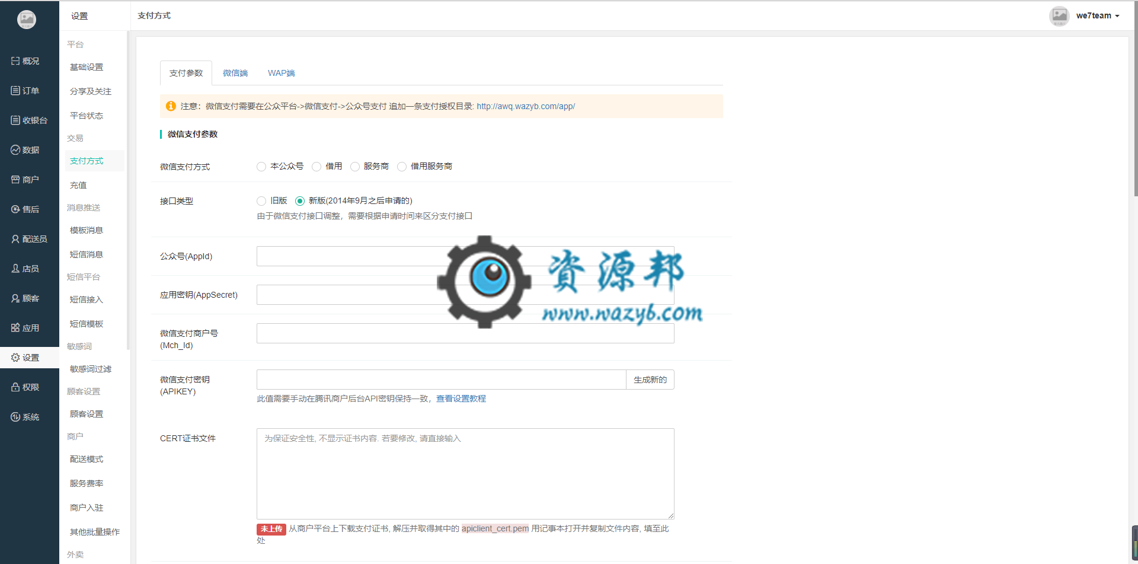Open the 顾客 customer section

click(25, 298)
